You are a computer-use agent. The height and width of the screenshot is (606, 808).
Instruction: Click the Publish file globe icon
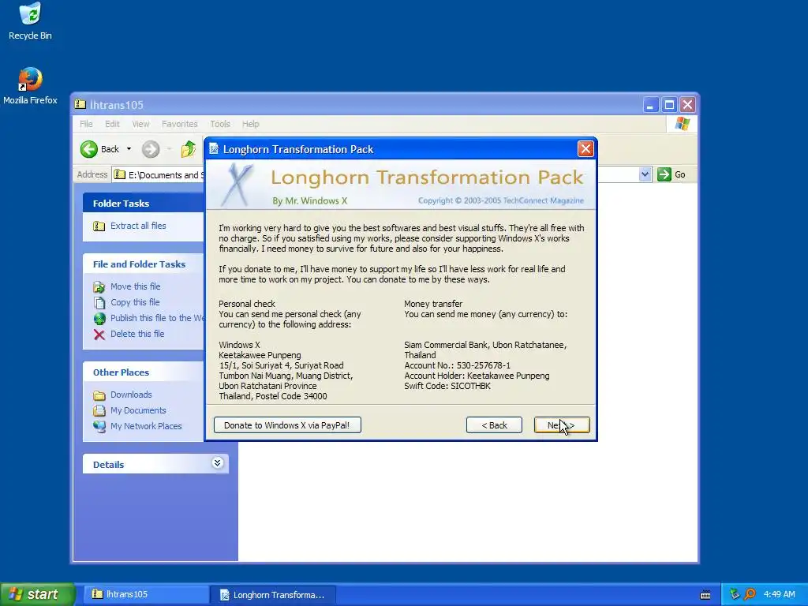[99, 319]
